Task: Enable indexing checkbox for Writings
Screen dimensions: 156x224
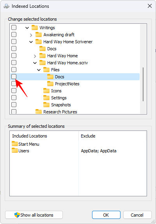Action: [x=14, y=28]
